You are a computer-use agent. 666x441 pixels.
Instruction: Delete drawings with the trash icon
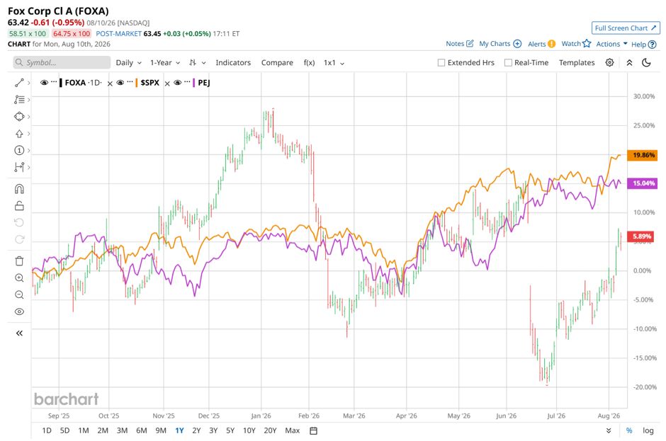click(19, 261)
